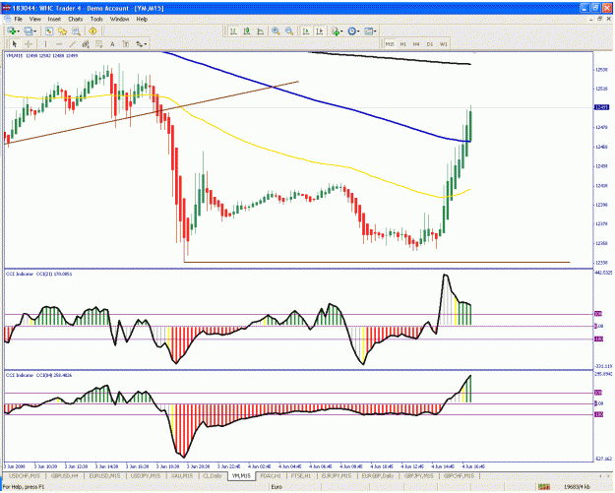
Task: Expand the Profiles dropdown arrow
Action: 34,31
